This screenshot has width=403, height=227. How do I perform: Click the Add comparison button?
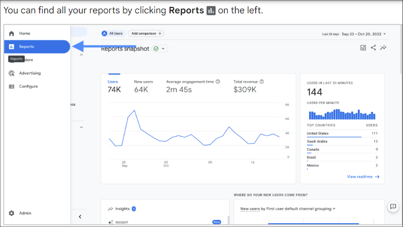click(x=146, y=34)
